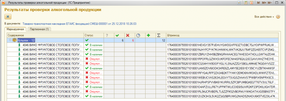
Task: Click Отсутст... text in row with barcode HJRHP
Action: (96, 82)
